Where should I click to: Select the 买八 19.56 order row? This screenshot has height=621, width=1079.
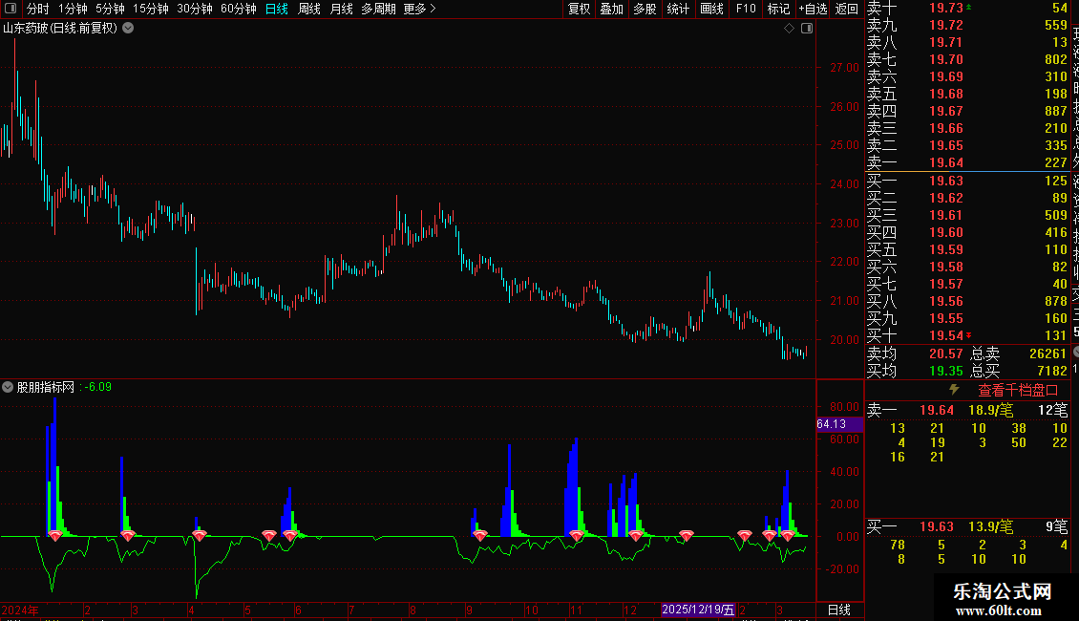[x=967, y=301]
